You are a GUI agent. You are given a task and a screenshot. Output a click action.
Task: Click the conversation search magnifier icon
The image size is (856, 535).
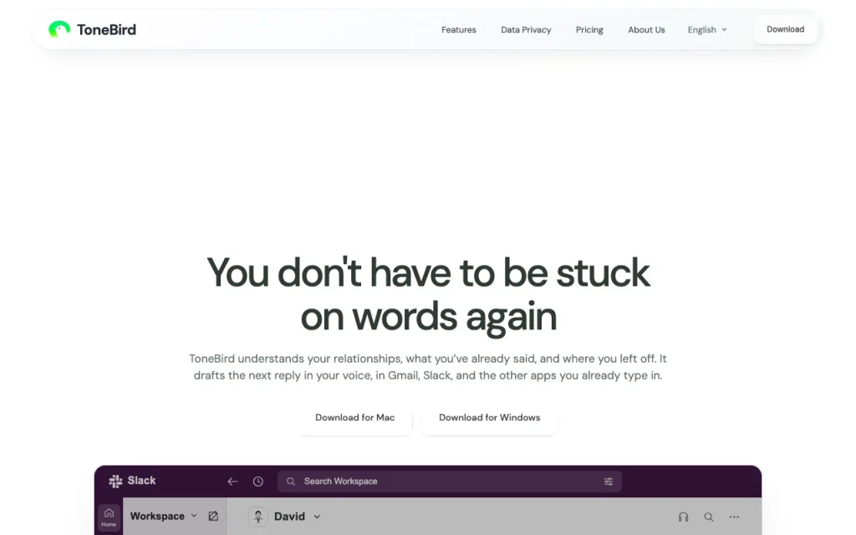(709, 517)
